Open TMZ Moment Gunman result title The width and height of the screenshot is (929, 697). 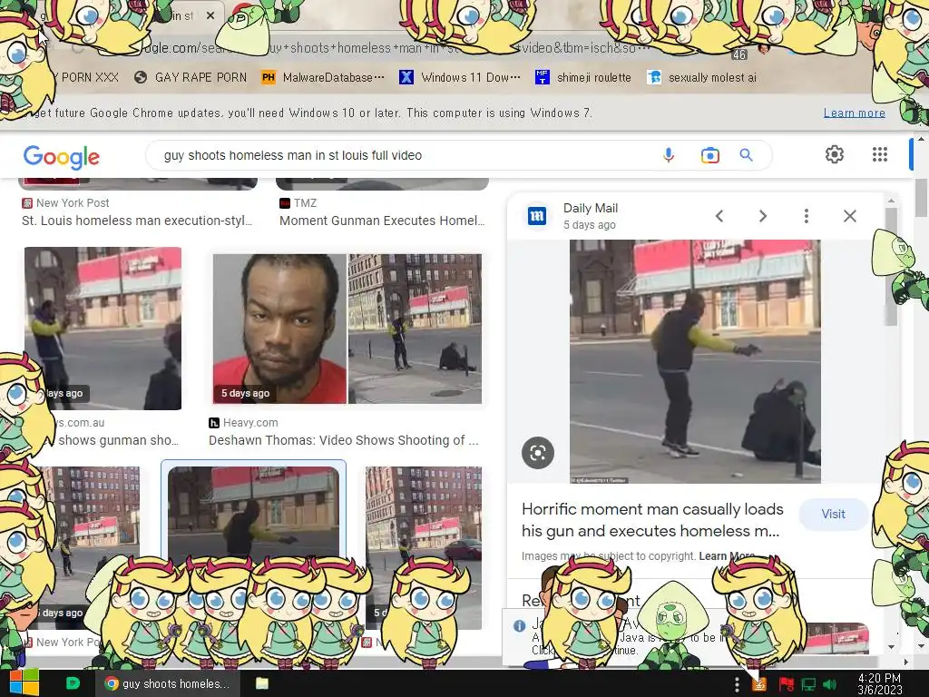point(382,221)
